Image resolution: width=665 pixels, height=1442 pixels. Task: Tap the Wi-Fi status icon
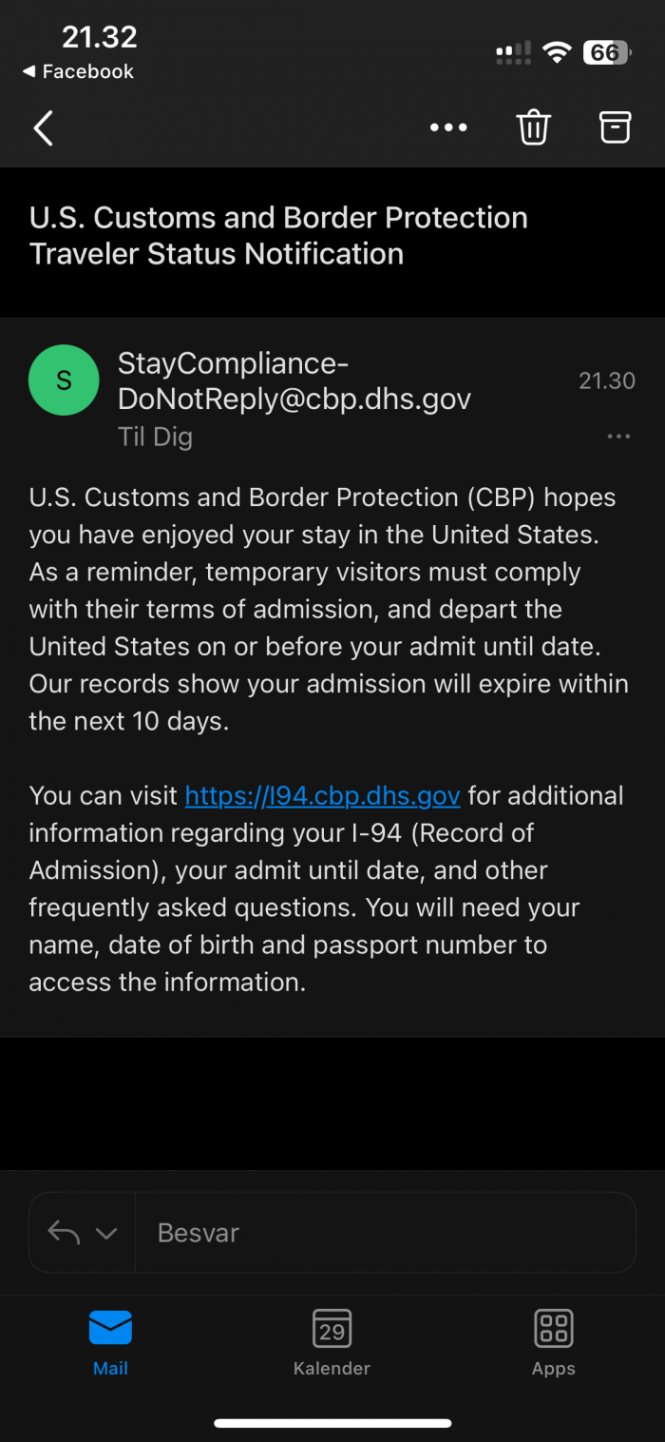point(556,52)
